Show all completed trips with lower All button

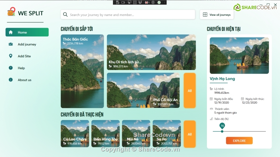click(190, 134)
